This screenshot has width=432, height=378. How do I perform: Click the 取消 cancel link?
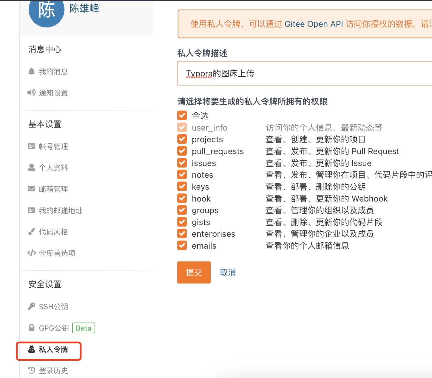point(228,272)
